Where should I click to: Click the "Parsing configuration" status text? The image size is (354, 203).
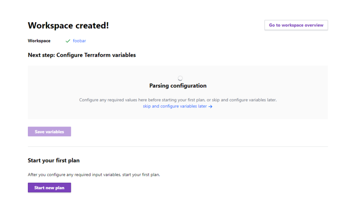click(178, 86)
